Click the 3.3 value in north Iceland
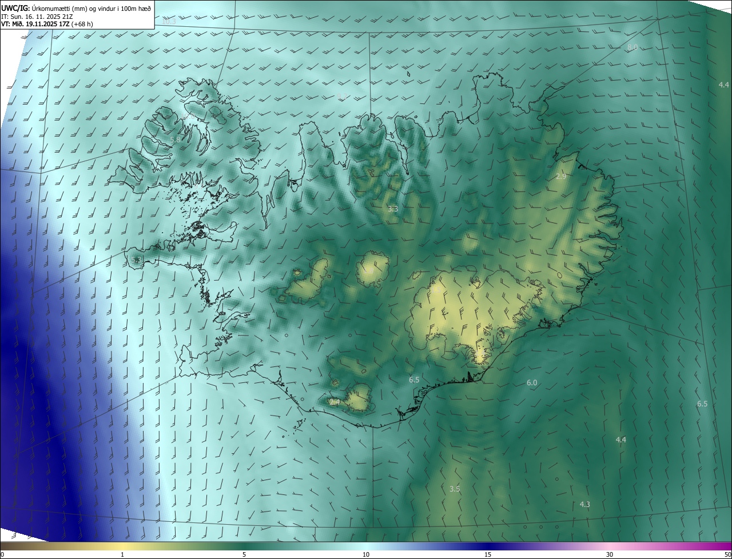 (393, 209)
